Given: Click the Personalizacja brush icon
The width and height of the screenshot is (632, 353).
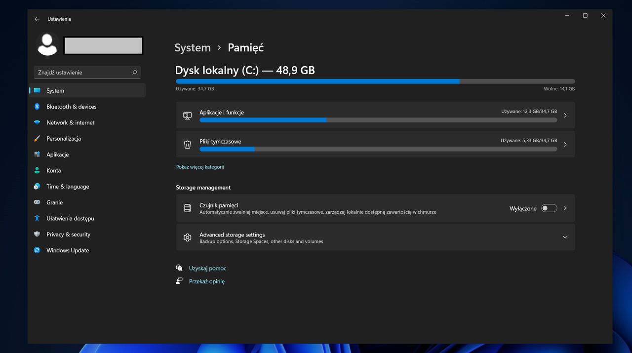Looking at the screenshot, I should coord(37,138).
